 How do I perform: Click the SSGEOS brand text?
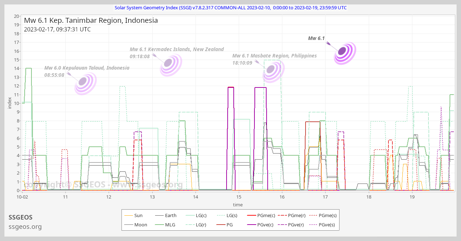pos(25,217)
